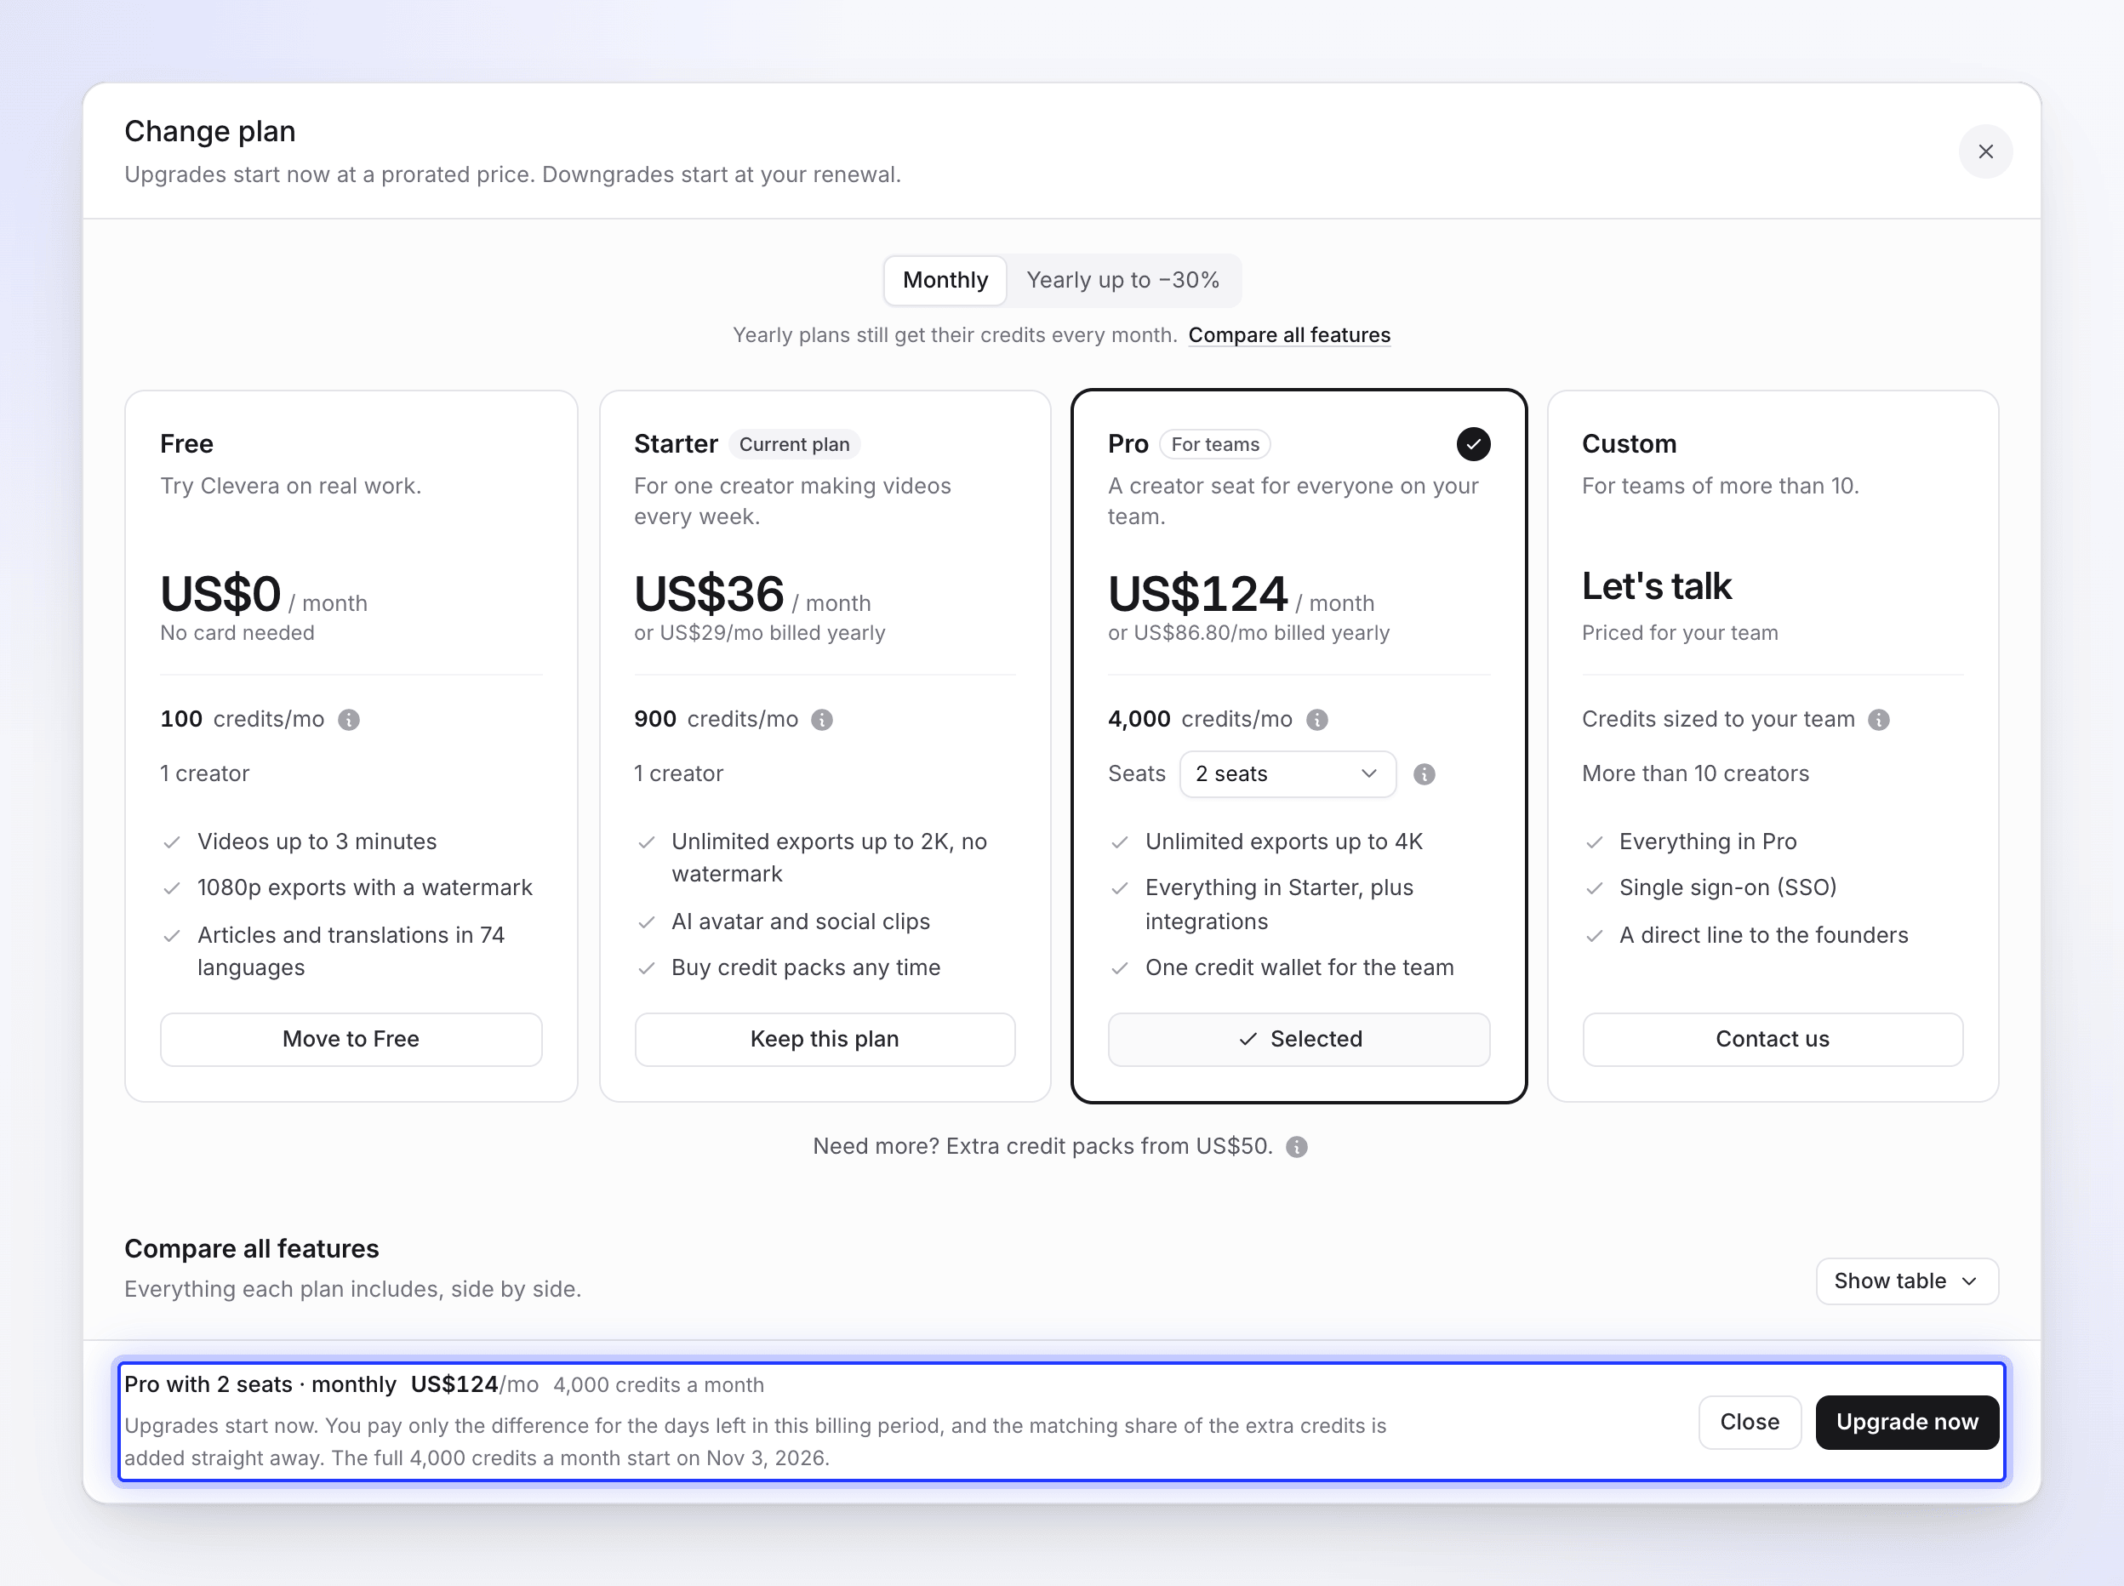
Task: Switch billing to Yearly up to −30%
Action: coord(1122,280)
